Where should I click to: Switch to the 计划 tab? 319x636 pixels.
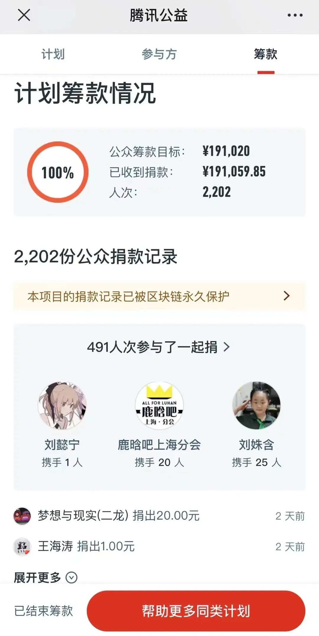pyautogui.click(x=53, y=54)
